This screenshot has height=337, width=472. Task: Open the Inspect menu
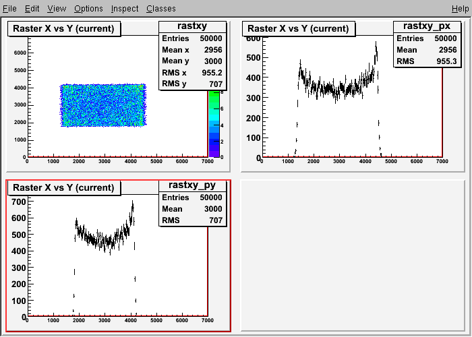[x=125, y=9]
